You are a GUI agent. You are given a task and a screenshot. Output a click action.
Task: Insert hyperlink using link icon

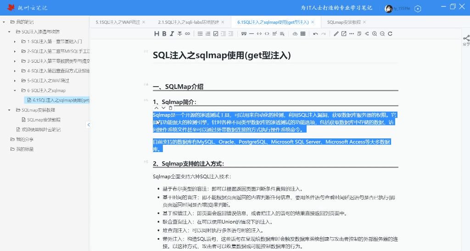click(187, 33)
